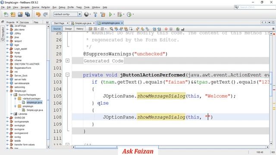Open the Source menu
The height and width of the screenshot is (155, 276).
click(x=35, y=7)
